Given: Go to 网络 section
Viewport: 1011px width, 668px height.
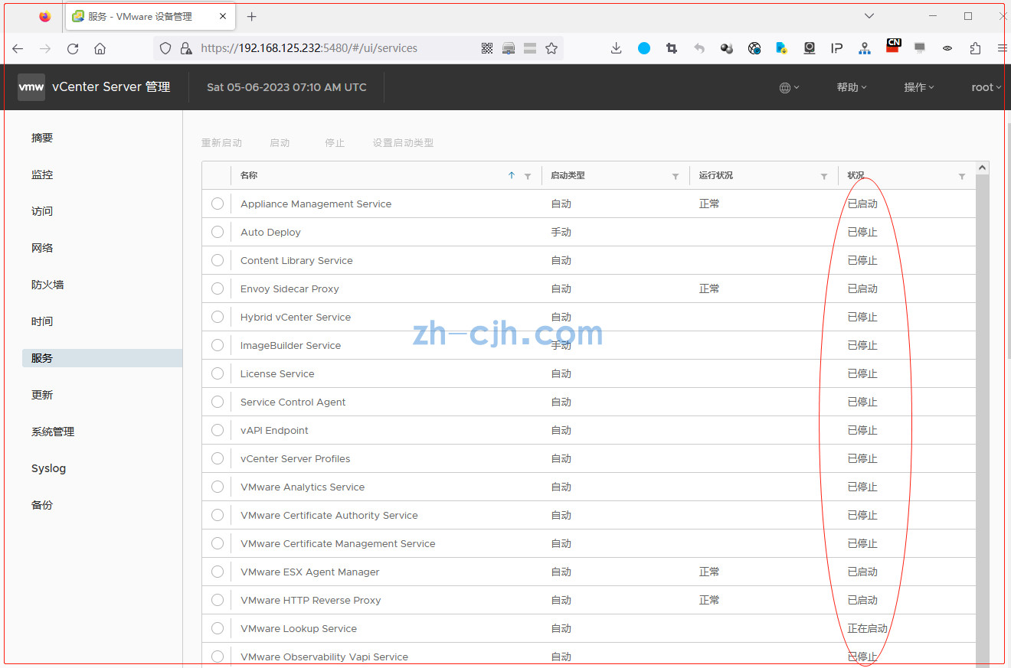Looking at the screenshot, I should point(42,248).
